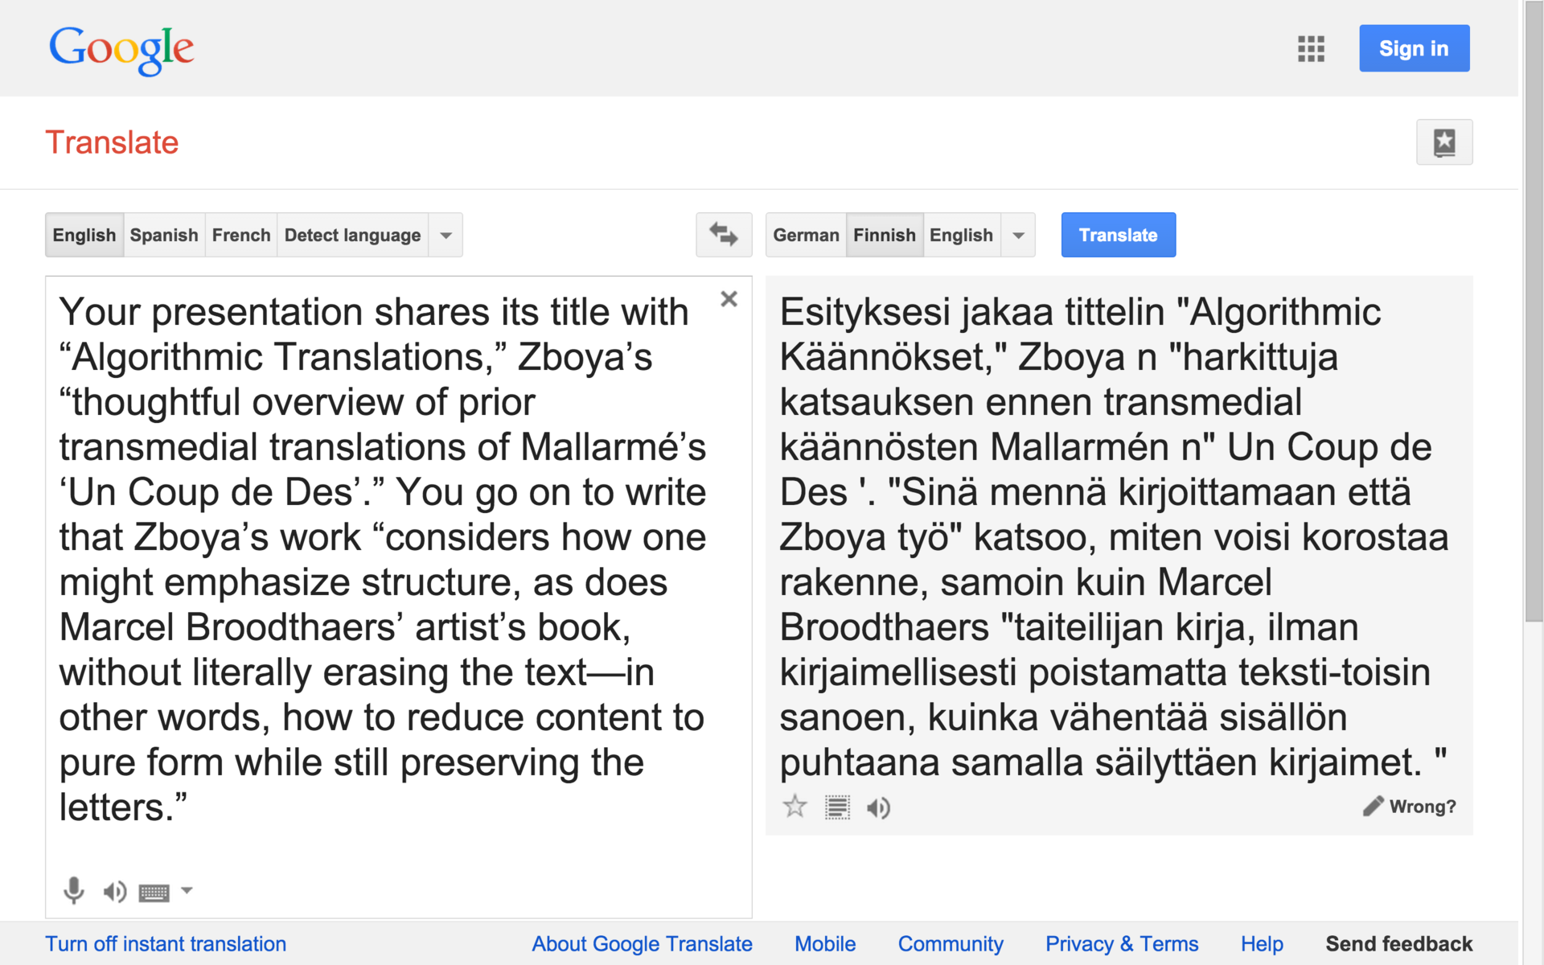Choose German as target language
1544x965 pixels.
[806, 236]
